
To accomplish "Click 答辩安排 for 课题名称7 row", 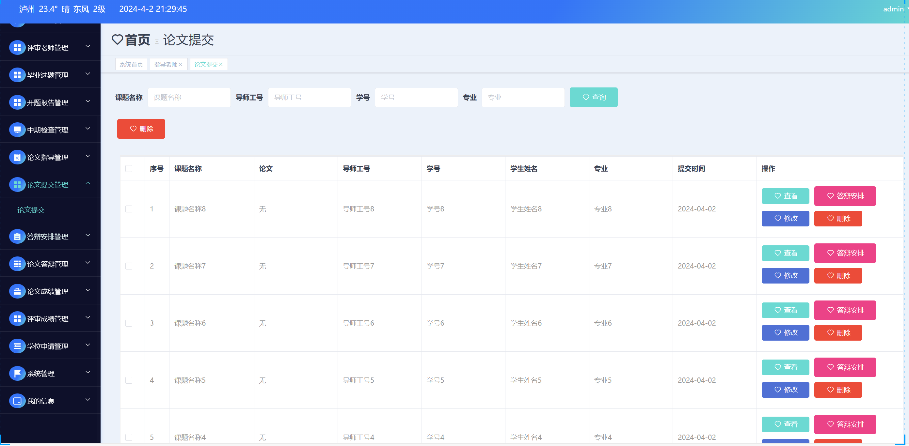I will [x=845, y=253].
